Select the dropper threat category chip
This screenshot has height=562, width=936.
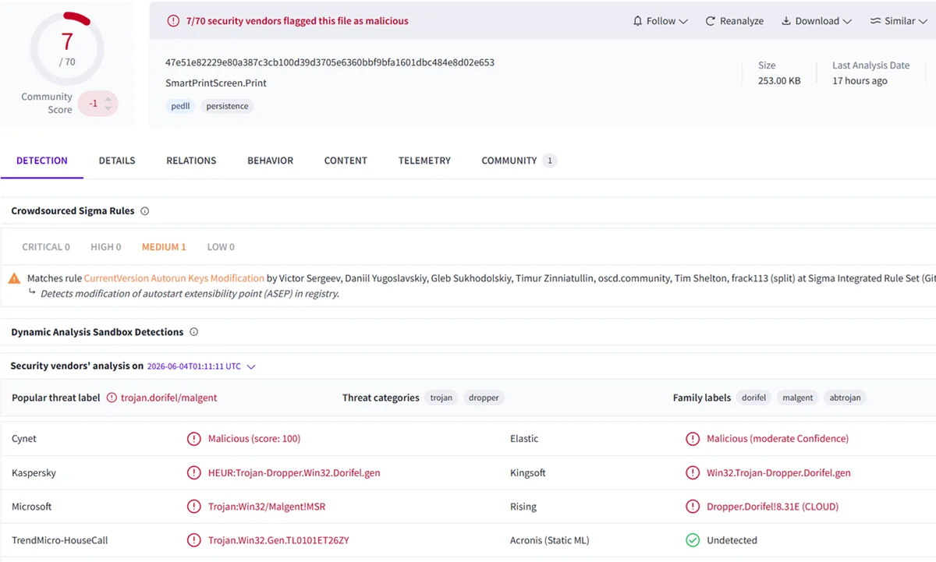tap(484, 398)
